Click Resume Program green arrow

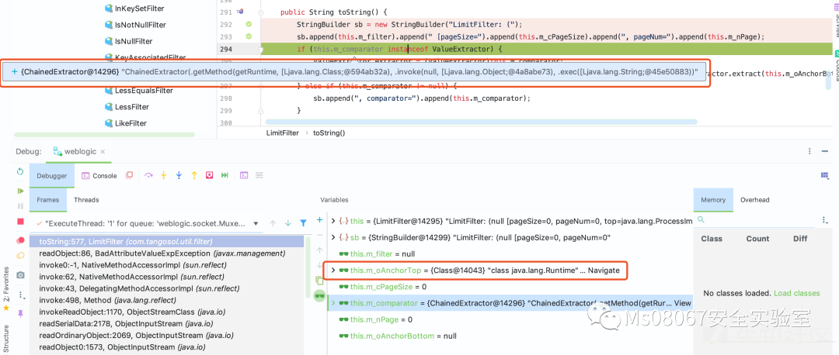coord(20,190)
